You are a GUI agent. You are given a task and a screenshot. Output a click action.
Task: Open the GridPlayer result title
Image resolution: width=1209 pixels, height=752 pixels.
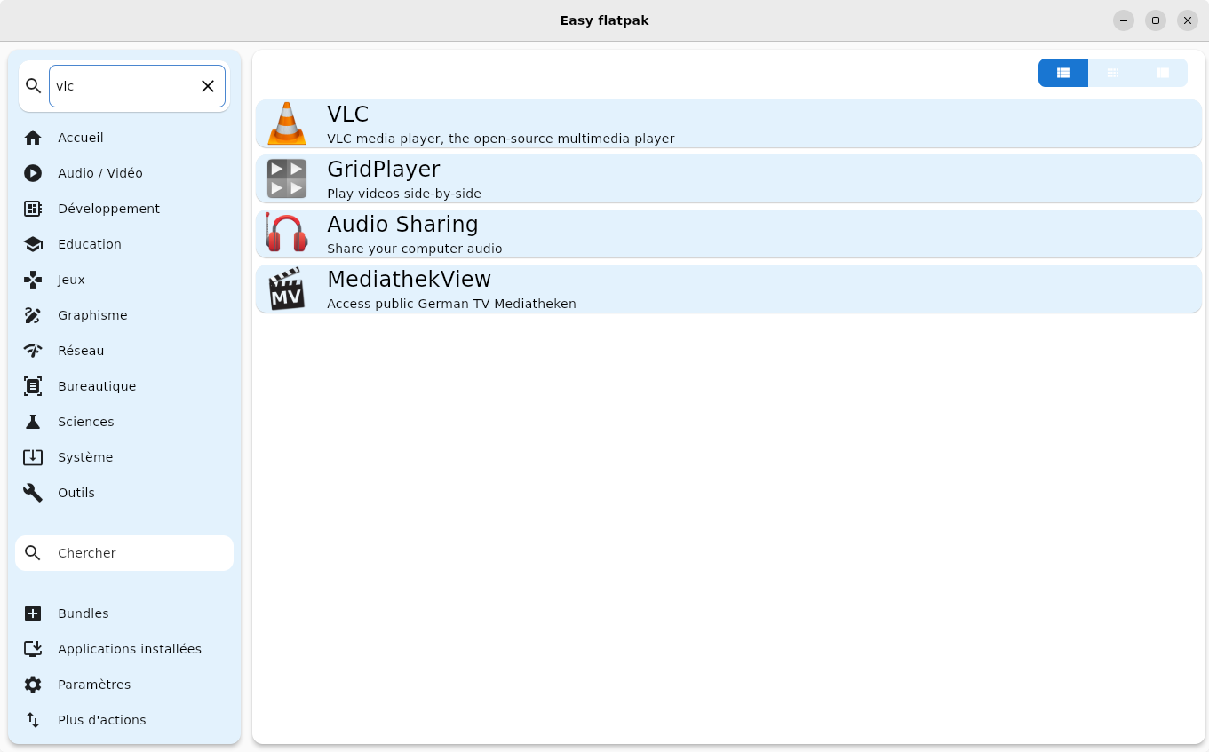pos(384,170)
